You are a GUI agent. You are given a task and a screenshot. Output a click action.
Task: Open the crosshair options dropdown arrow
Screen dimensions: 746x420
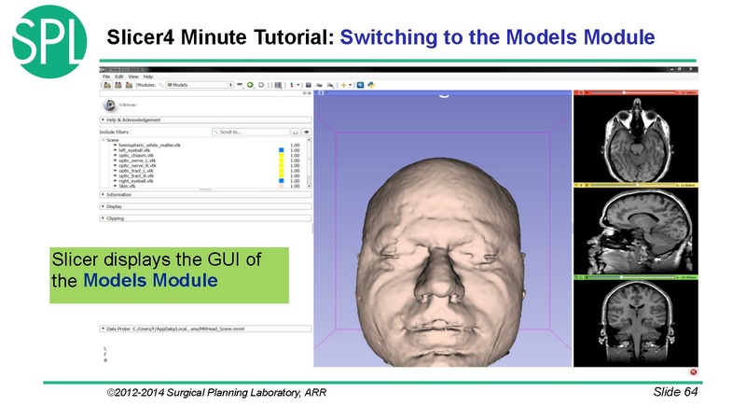pos(351,85)
